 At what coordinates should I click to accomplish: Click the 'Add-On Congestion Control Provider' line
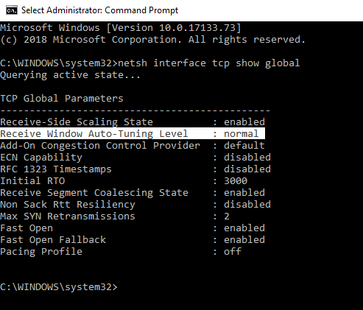tap(133, 146)
